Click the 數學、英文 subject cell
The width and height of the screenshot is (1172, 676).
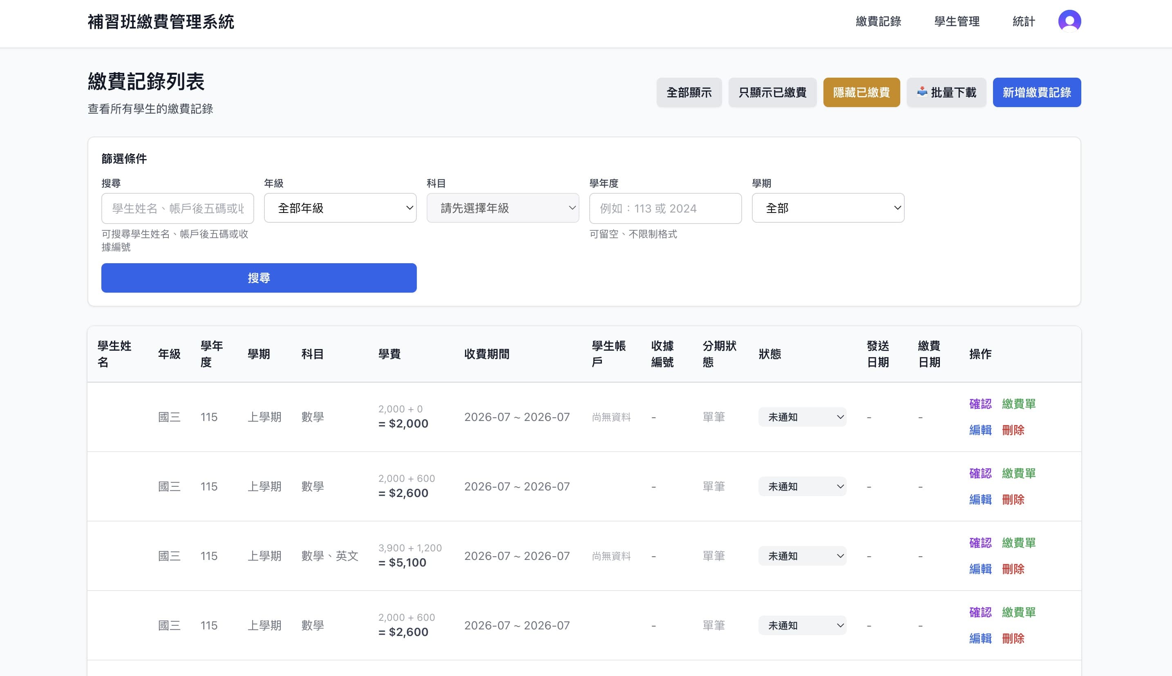tap(330, 556)
